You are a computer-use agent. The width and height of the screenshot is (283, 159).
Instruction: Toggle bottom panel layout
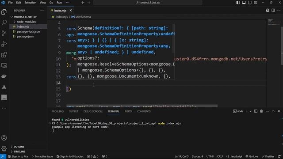pos(244,3)
